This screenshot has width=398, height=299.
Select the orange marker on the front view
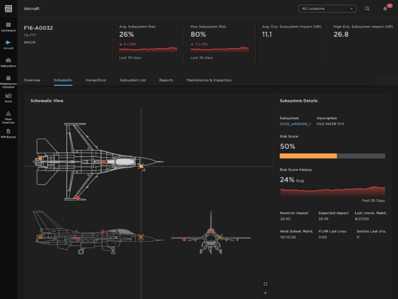point(220,237)
